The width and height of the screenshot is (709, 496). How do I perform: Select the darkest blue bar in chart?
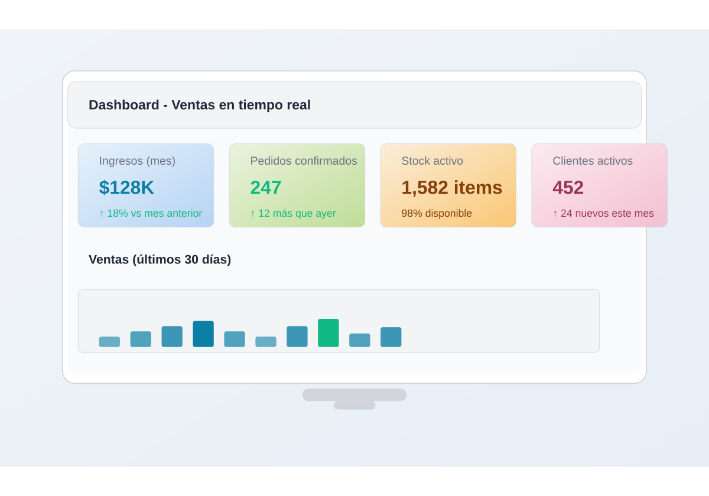tap(203, 334)
